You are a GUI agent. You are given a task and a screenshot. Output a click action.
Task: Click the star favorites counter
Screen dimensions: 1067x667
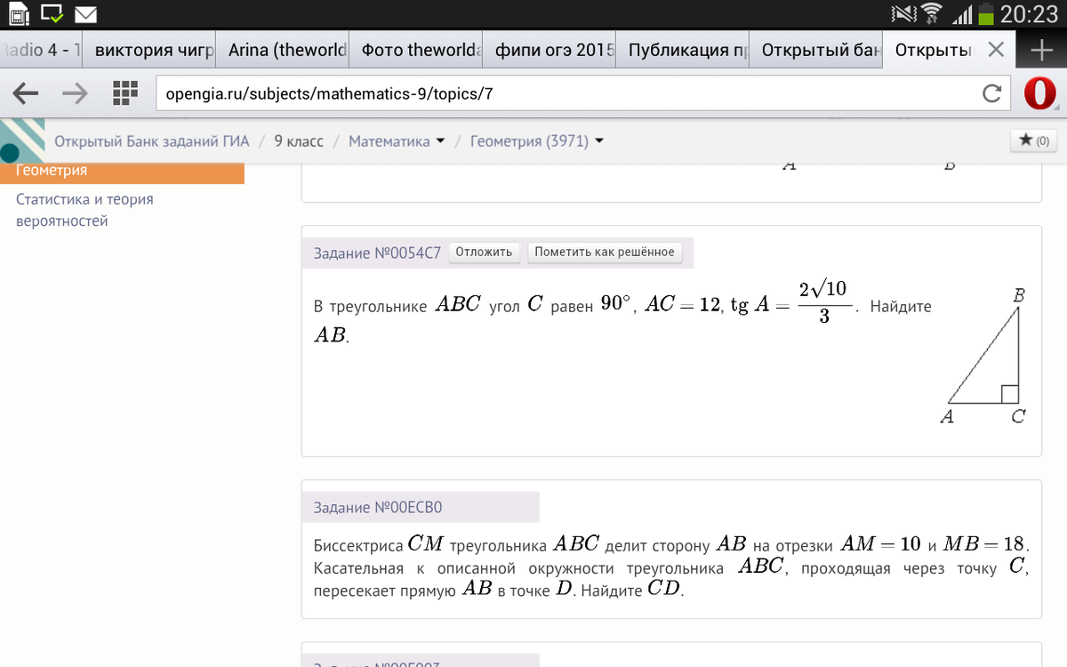click(x=1034, y=141)
